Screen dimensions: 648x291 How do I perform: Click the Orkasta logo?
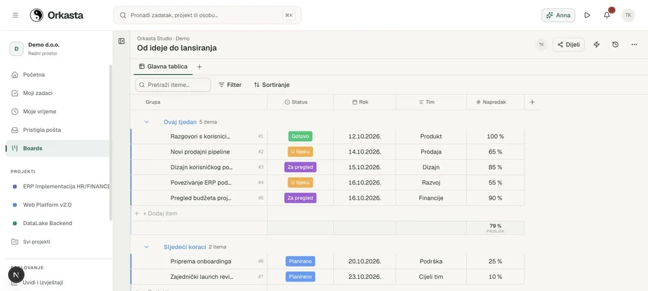click(x=57, y=15)
